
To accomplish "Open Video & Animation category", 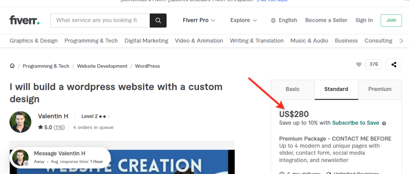I will click(x=199, y=41).
